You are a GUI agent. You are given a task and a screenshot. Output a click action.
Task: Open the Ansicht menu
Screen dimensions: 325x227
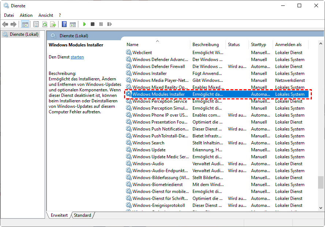coord(46,15)
